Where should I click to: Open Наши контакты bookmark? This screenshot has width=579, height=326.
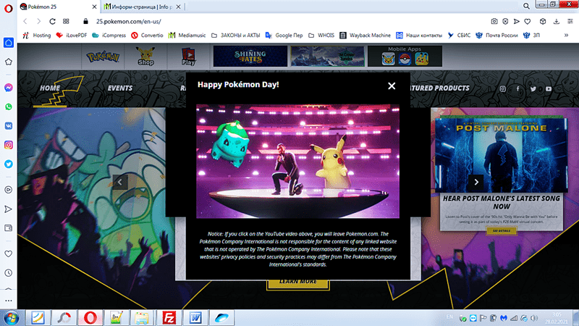click(419, 35)
